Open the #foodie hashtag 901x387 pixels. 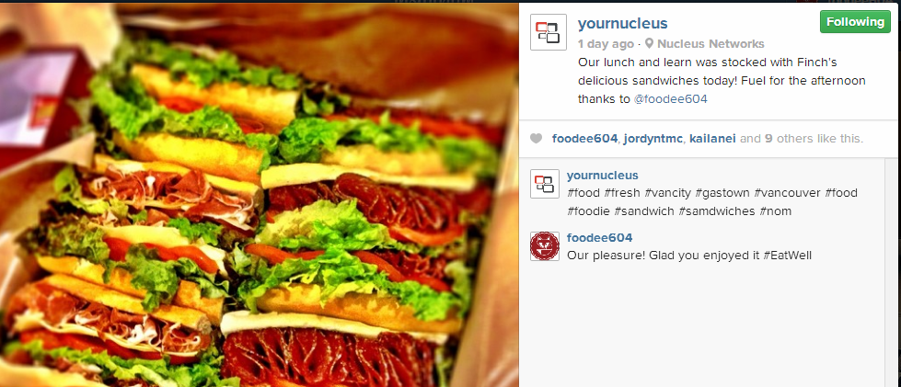coord(588,211)
